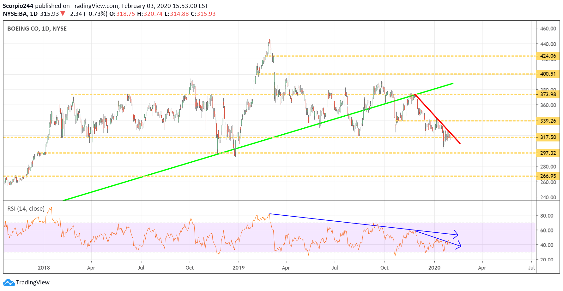563x291 pixels.
Task: Click the open price value 318.75
Action: (125, 14)
